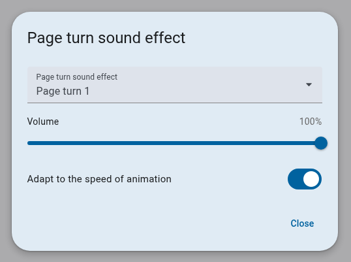Click the Volume slider thumb
The width and height of the screenshot is (351, 262).
pos(321,143)
